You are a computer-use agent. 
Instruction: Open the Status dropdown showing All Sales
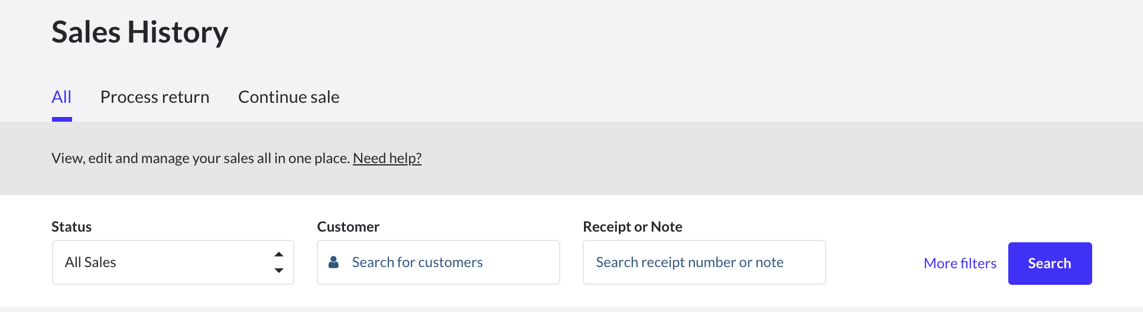click(173, 262)
